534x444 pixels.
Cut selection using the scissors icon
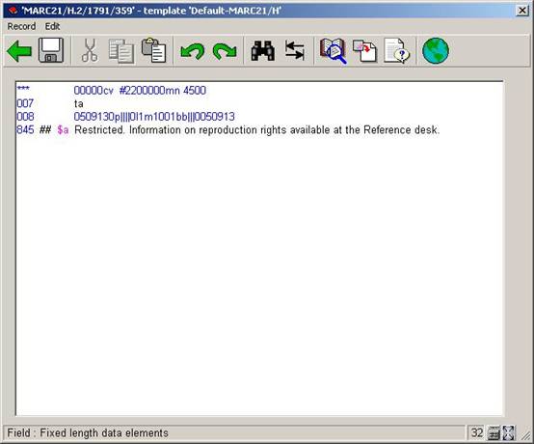90,51
